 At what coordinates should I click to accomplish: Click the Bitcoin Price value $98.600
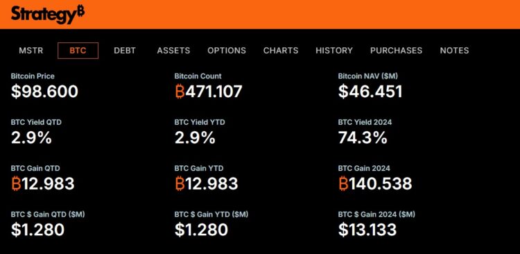(44, 92)
